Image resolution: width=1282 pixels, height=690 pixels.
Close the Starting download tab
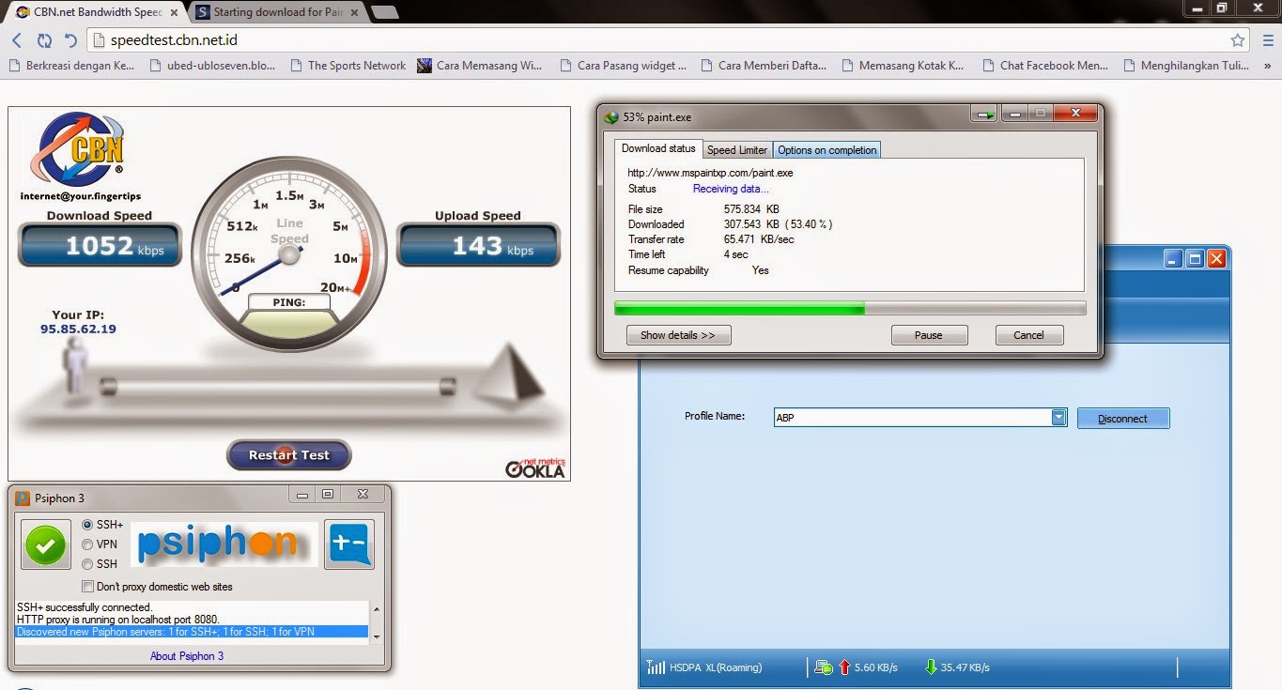pyautogui.click(x=355, y=12)
